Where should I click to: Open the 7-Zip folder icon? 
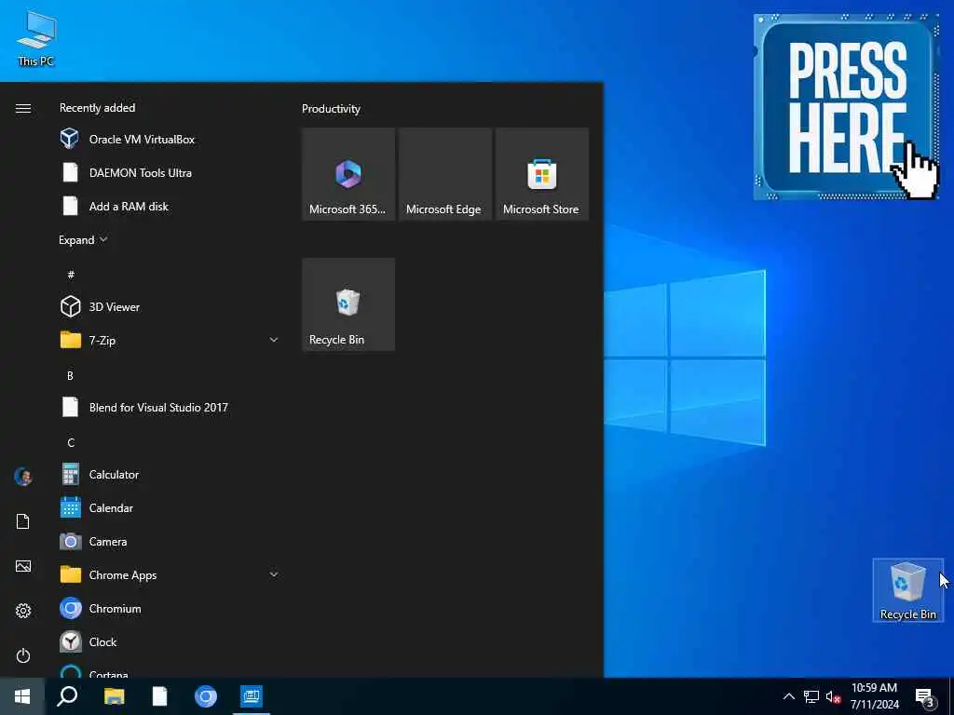point(71,340)
